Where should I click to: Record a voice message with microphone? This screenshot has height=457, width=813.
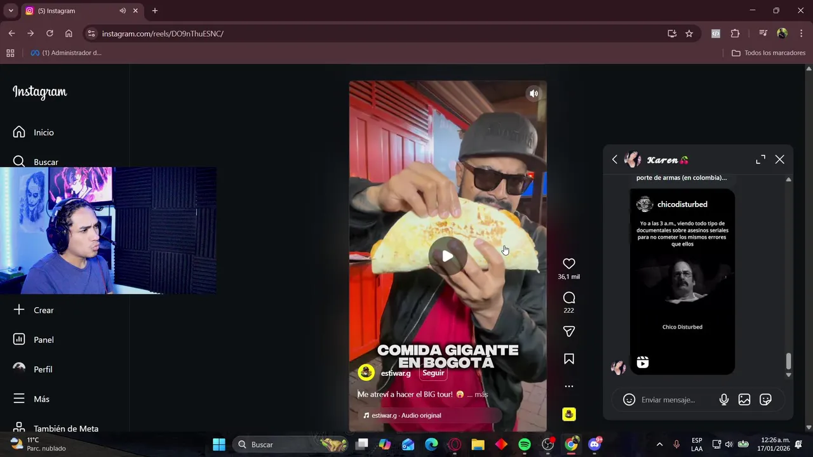(723, 400)
